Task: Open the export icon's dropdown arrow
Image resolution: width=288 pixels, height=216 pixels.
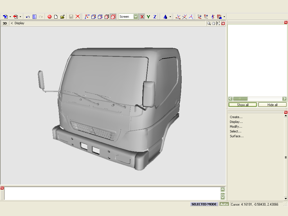Action: [x=20, y=17]
